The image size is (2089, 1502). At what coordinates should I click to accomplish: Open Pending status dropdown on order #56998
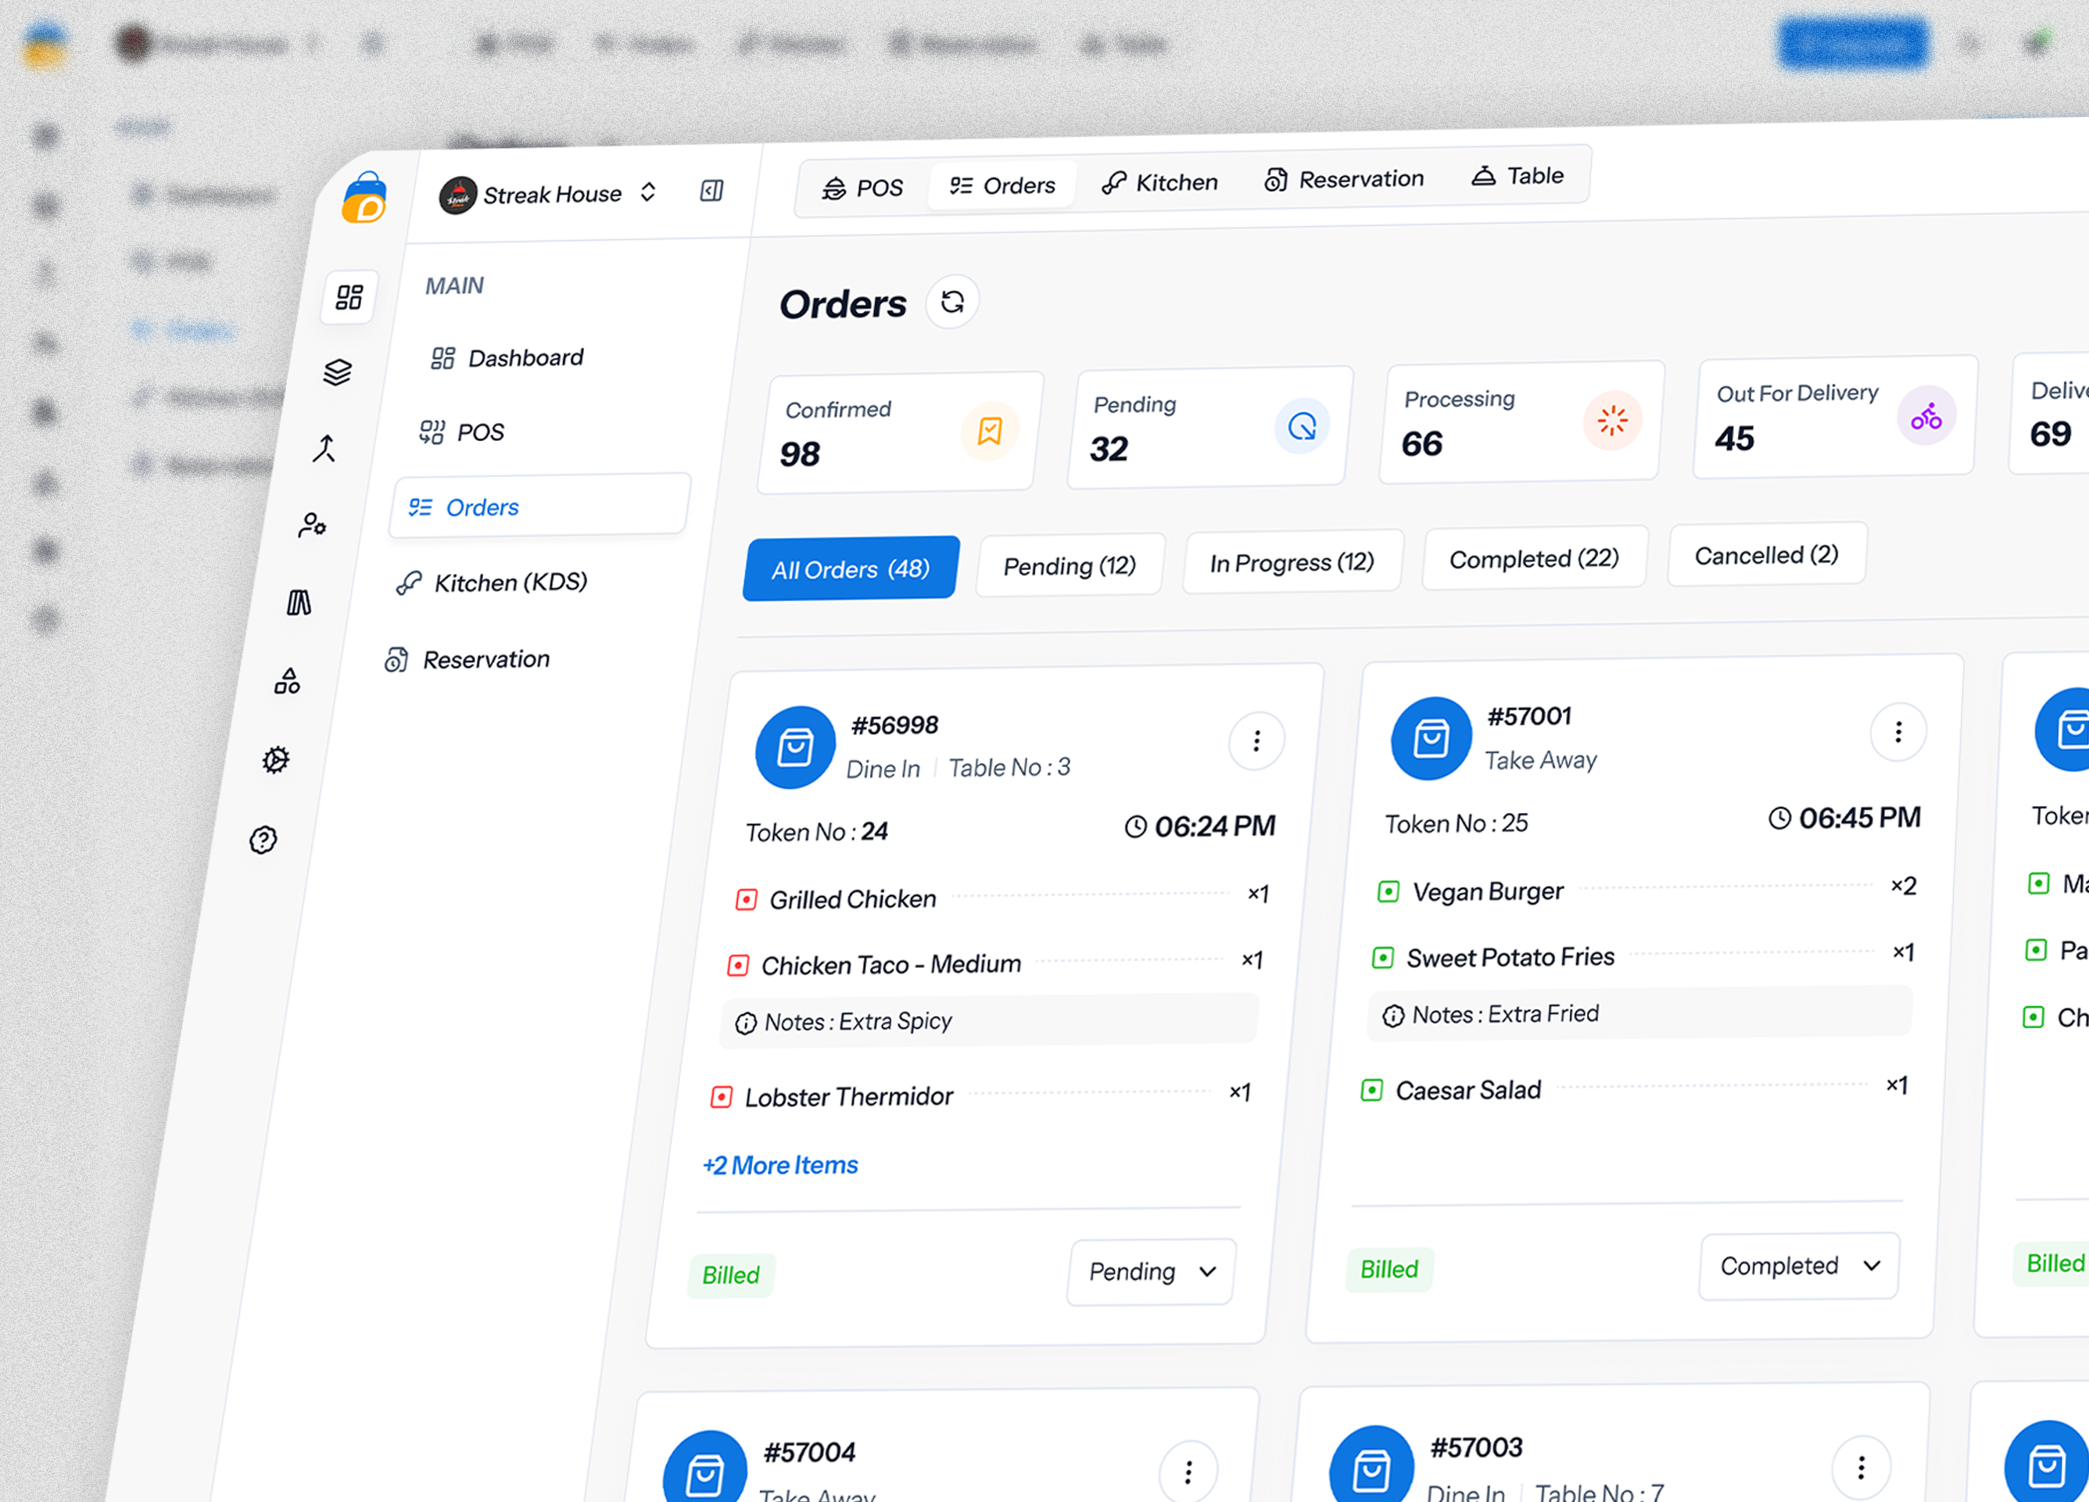1150,1272
